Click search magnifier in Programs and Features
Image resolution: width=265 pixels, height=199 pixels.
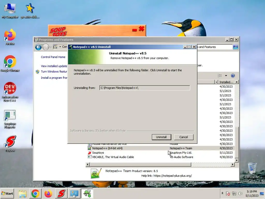point(235,47)
